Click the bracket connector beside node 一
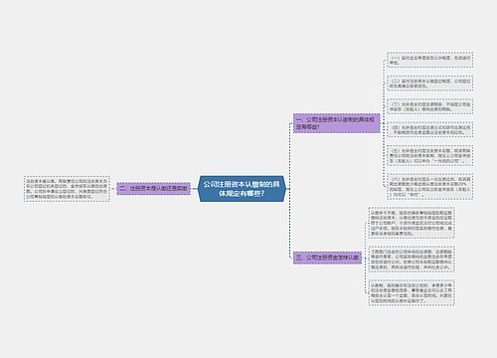 point(384,123)
